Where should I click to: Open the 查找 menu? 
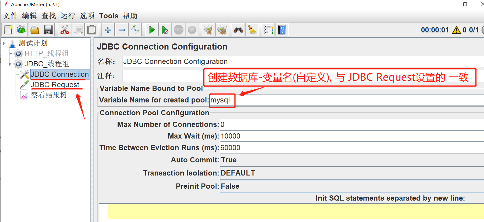49,16
